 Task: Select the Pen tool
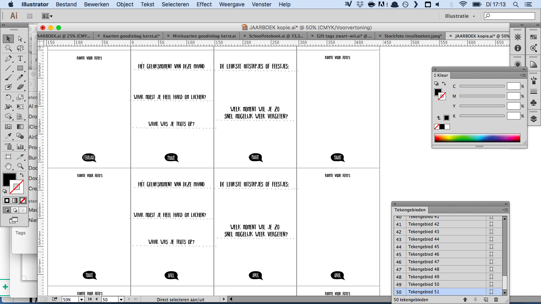click(8, 59)
